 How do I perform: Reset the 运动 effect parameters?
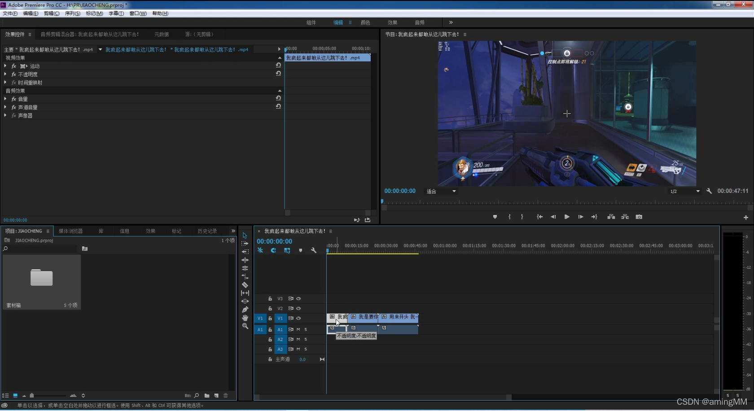278,66
